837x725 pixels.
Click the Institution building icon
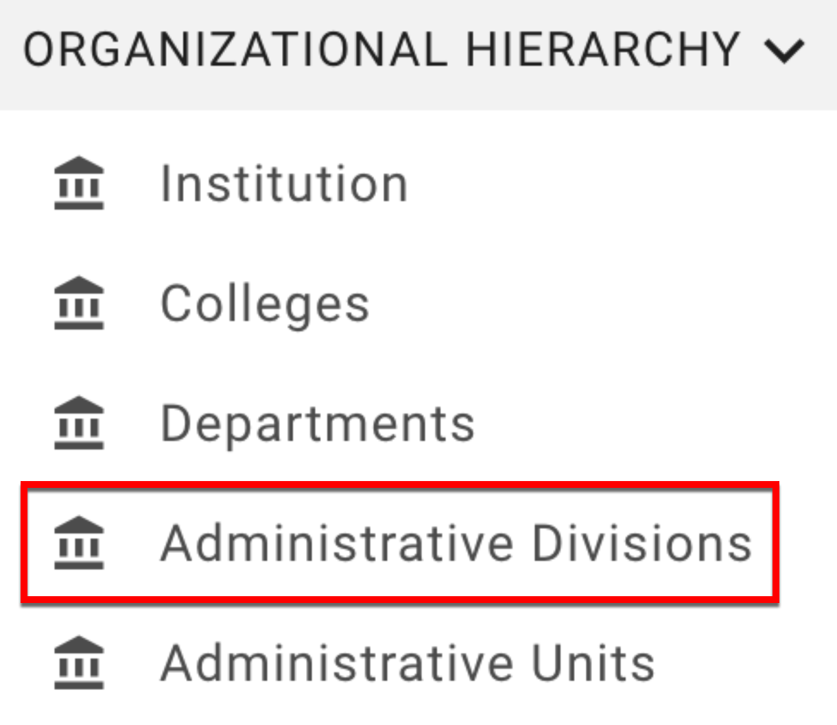tap(79, 183)
